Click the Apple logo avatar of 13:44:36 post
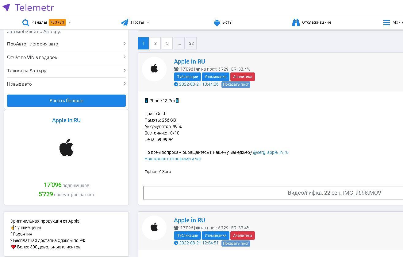This screenshot has height=257, width=403. (x=154, y=69)
